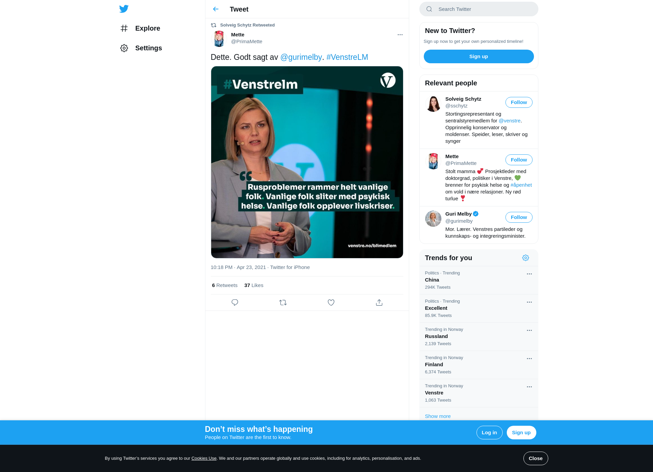Reply to tweet via speech bubble icon

[235, 302]
